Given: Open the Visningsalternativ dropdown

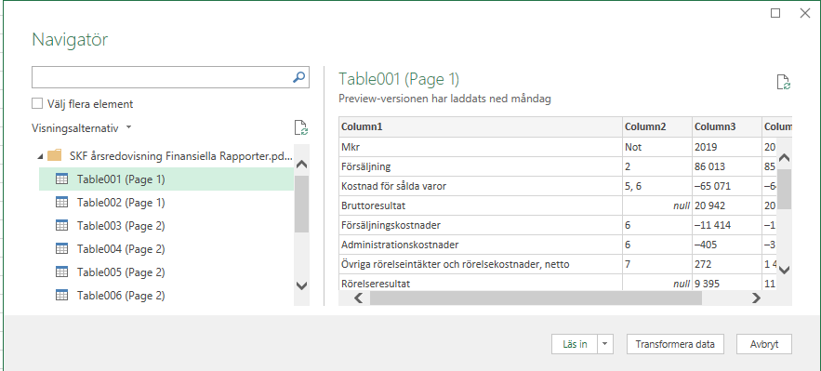Looking at the screenshot, I should click(x=81, y=128).
